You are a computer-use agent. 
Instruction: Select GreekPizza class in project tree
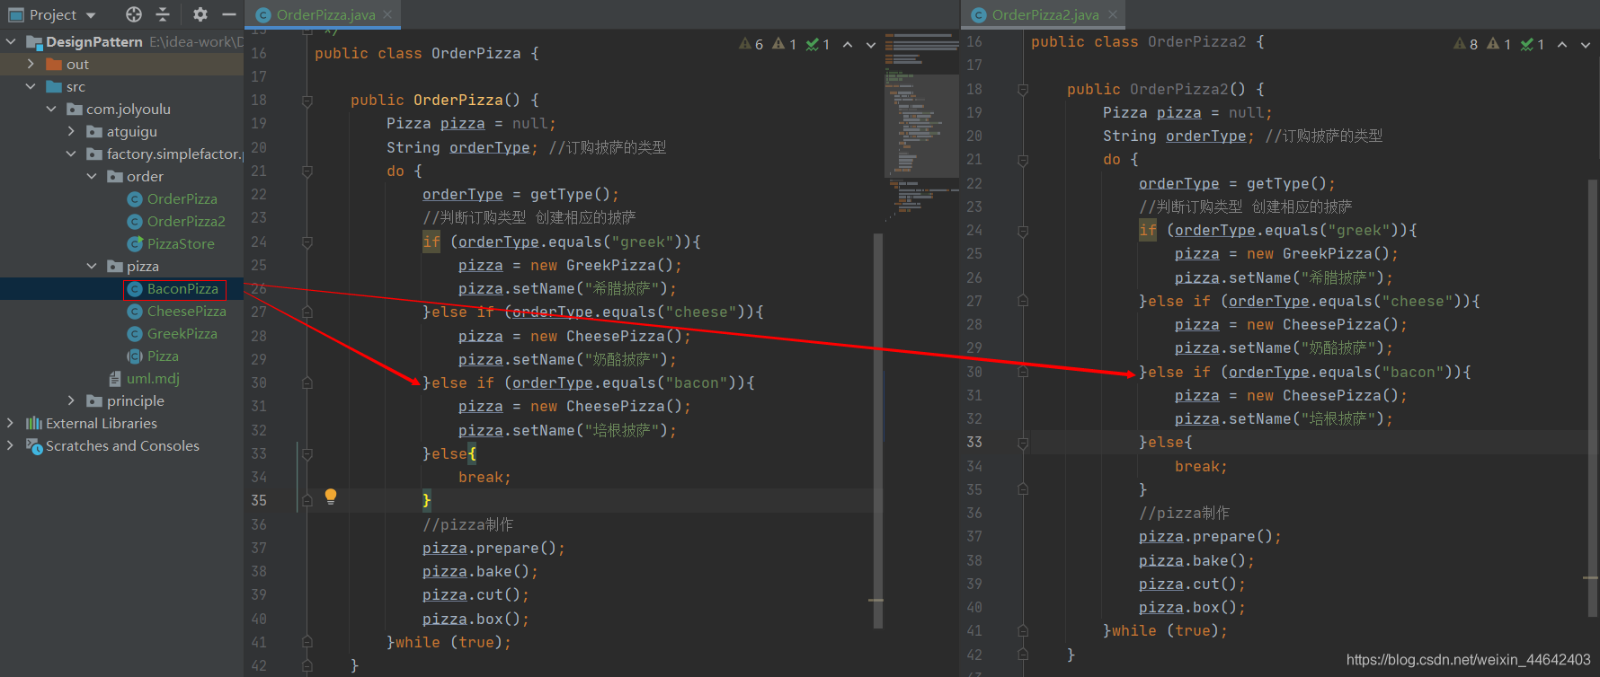pos(182,333)
